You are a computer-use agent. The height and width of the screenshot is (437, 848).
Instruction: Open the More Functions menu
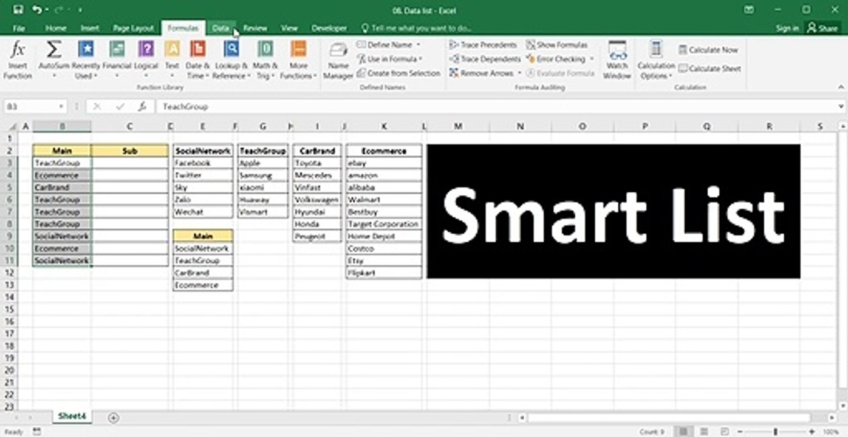[298, 60]
